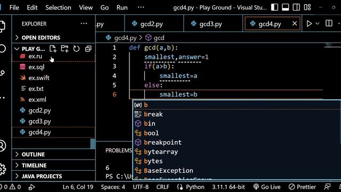Screen dimensions: 341x192
Task: Change CRLF end of line sequence
Action: click(x=163, y=187)
